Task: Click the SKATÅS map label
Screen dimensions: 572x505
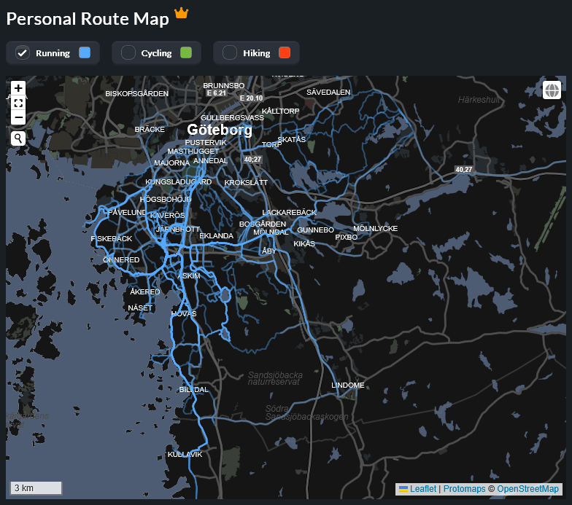Action: [x=292, y=140]
